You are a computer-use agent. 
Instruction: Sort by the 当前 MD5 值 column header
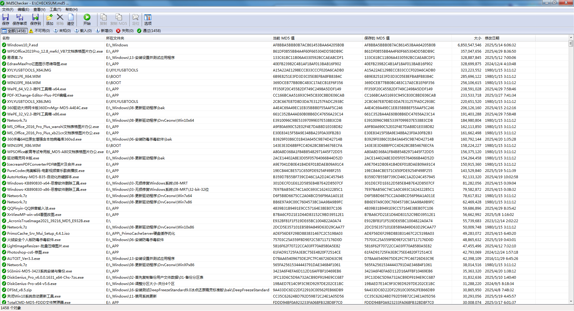[x=317, y=38]
